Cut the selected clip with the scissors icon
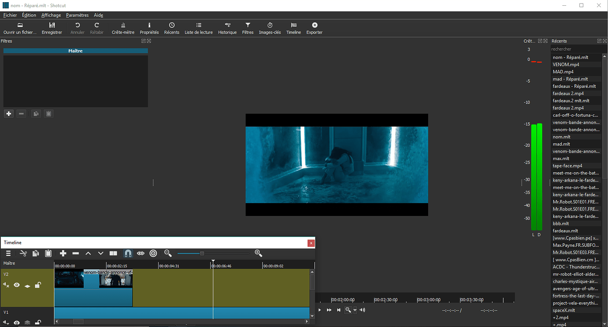 pyautogui.click(x=23, y=253)
